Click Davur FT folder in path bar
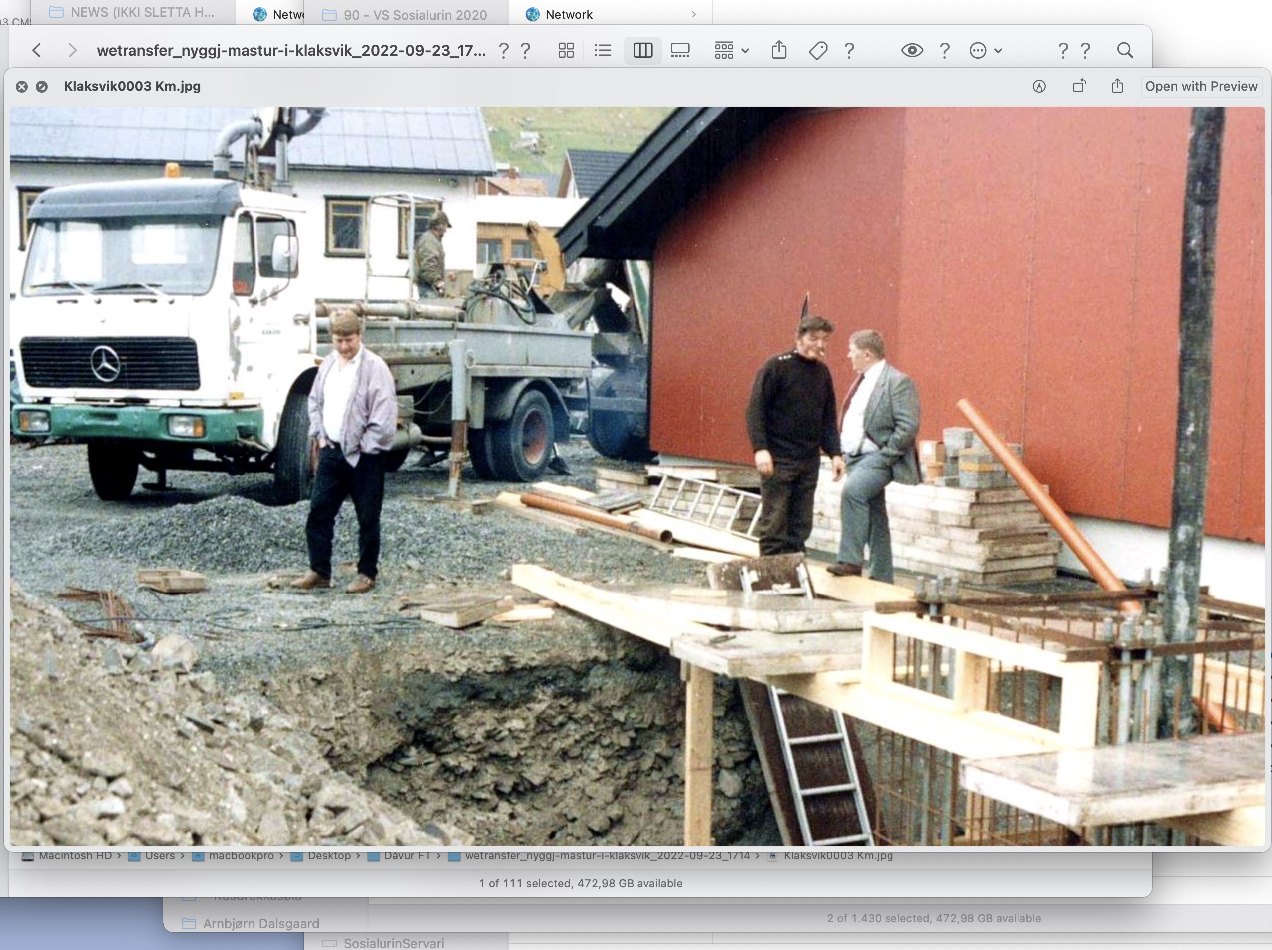Screen dimensions: 1272x950 coord(398,855)
